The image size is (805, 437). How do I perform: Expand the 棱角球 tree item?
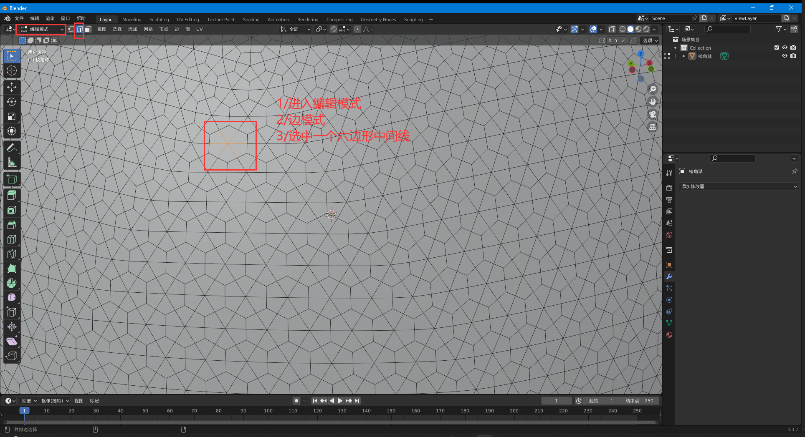[x=683, y=56]
